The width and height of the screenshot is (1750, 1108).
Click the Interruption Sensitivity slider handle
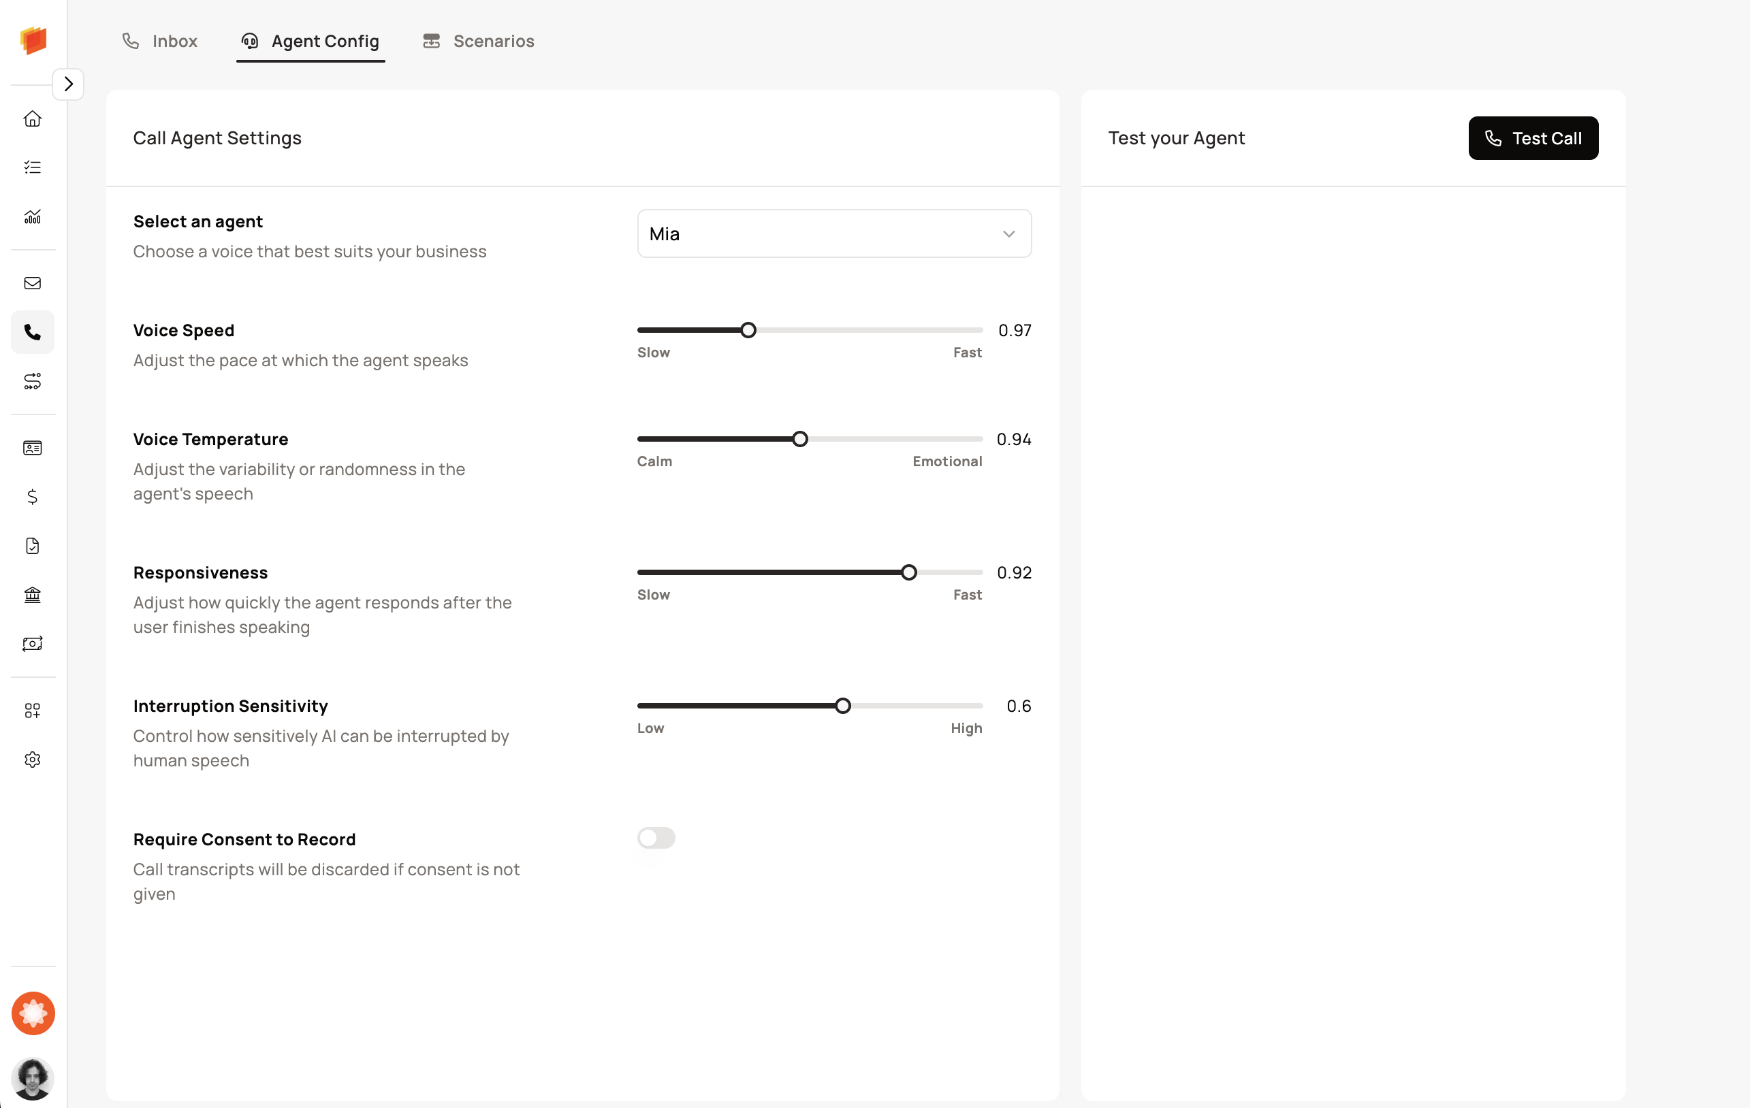[x=842, y=706]
